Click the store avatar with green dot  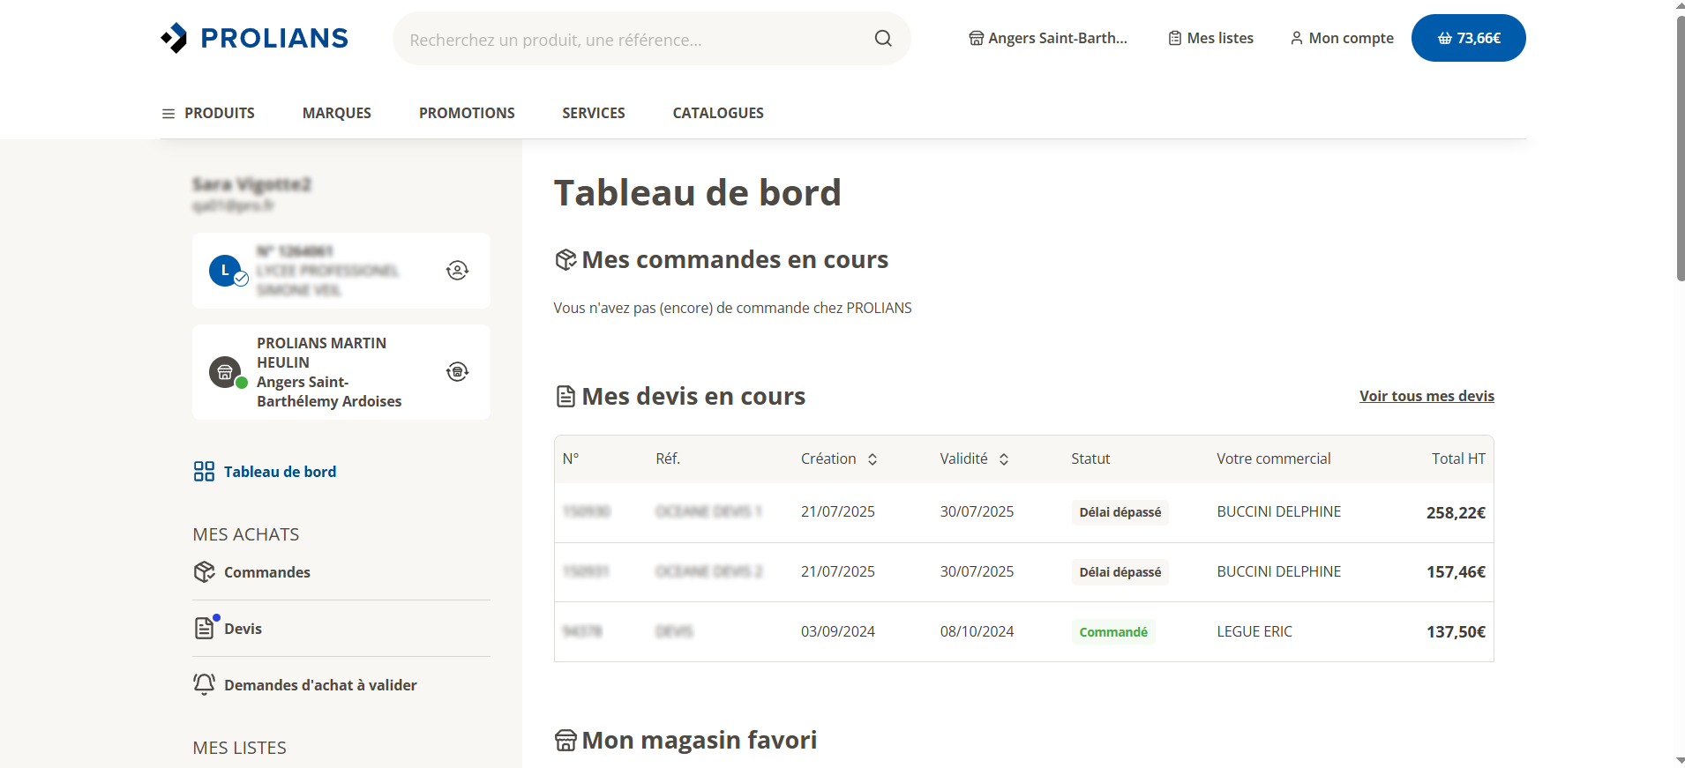tap(226, 372)
